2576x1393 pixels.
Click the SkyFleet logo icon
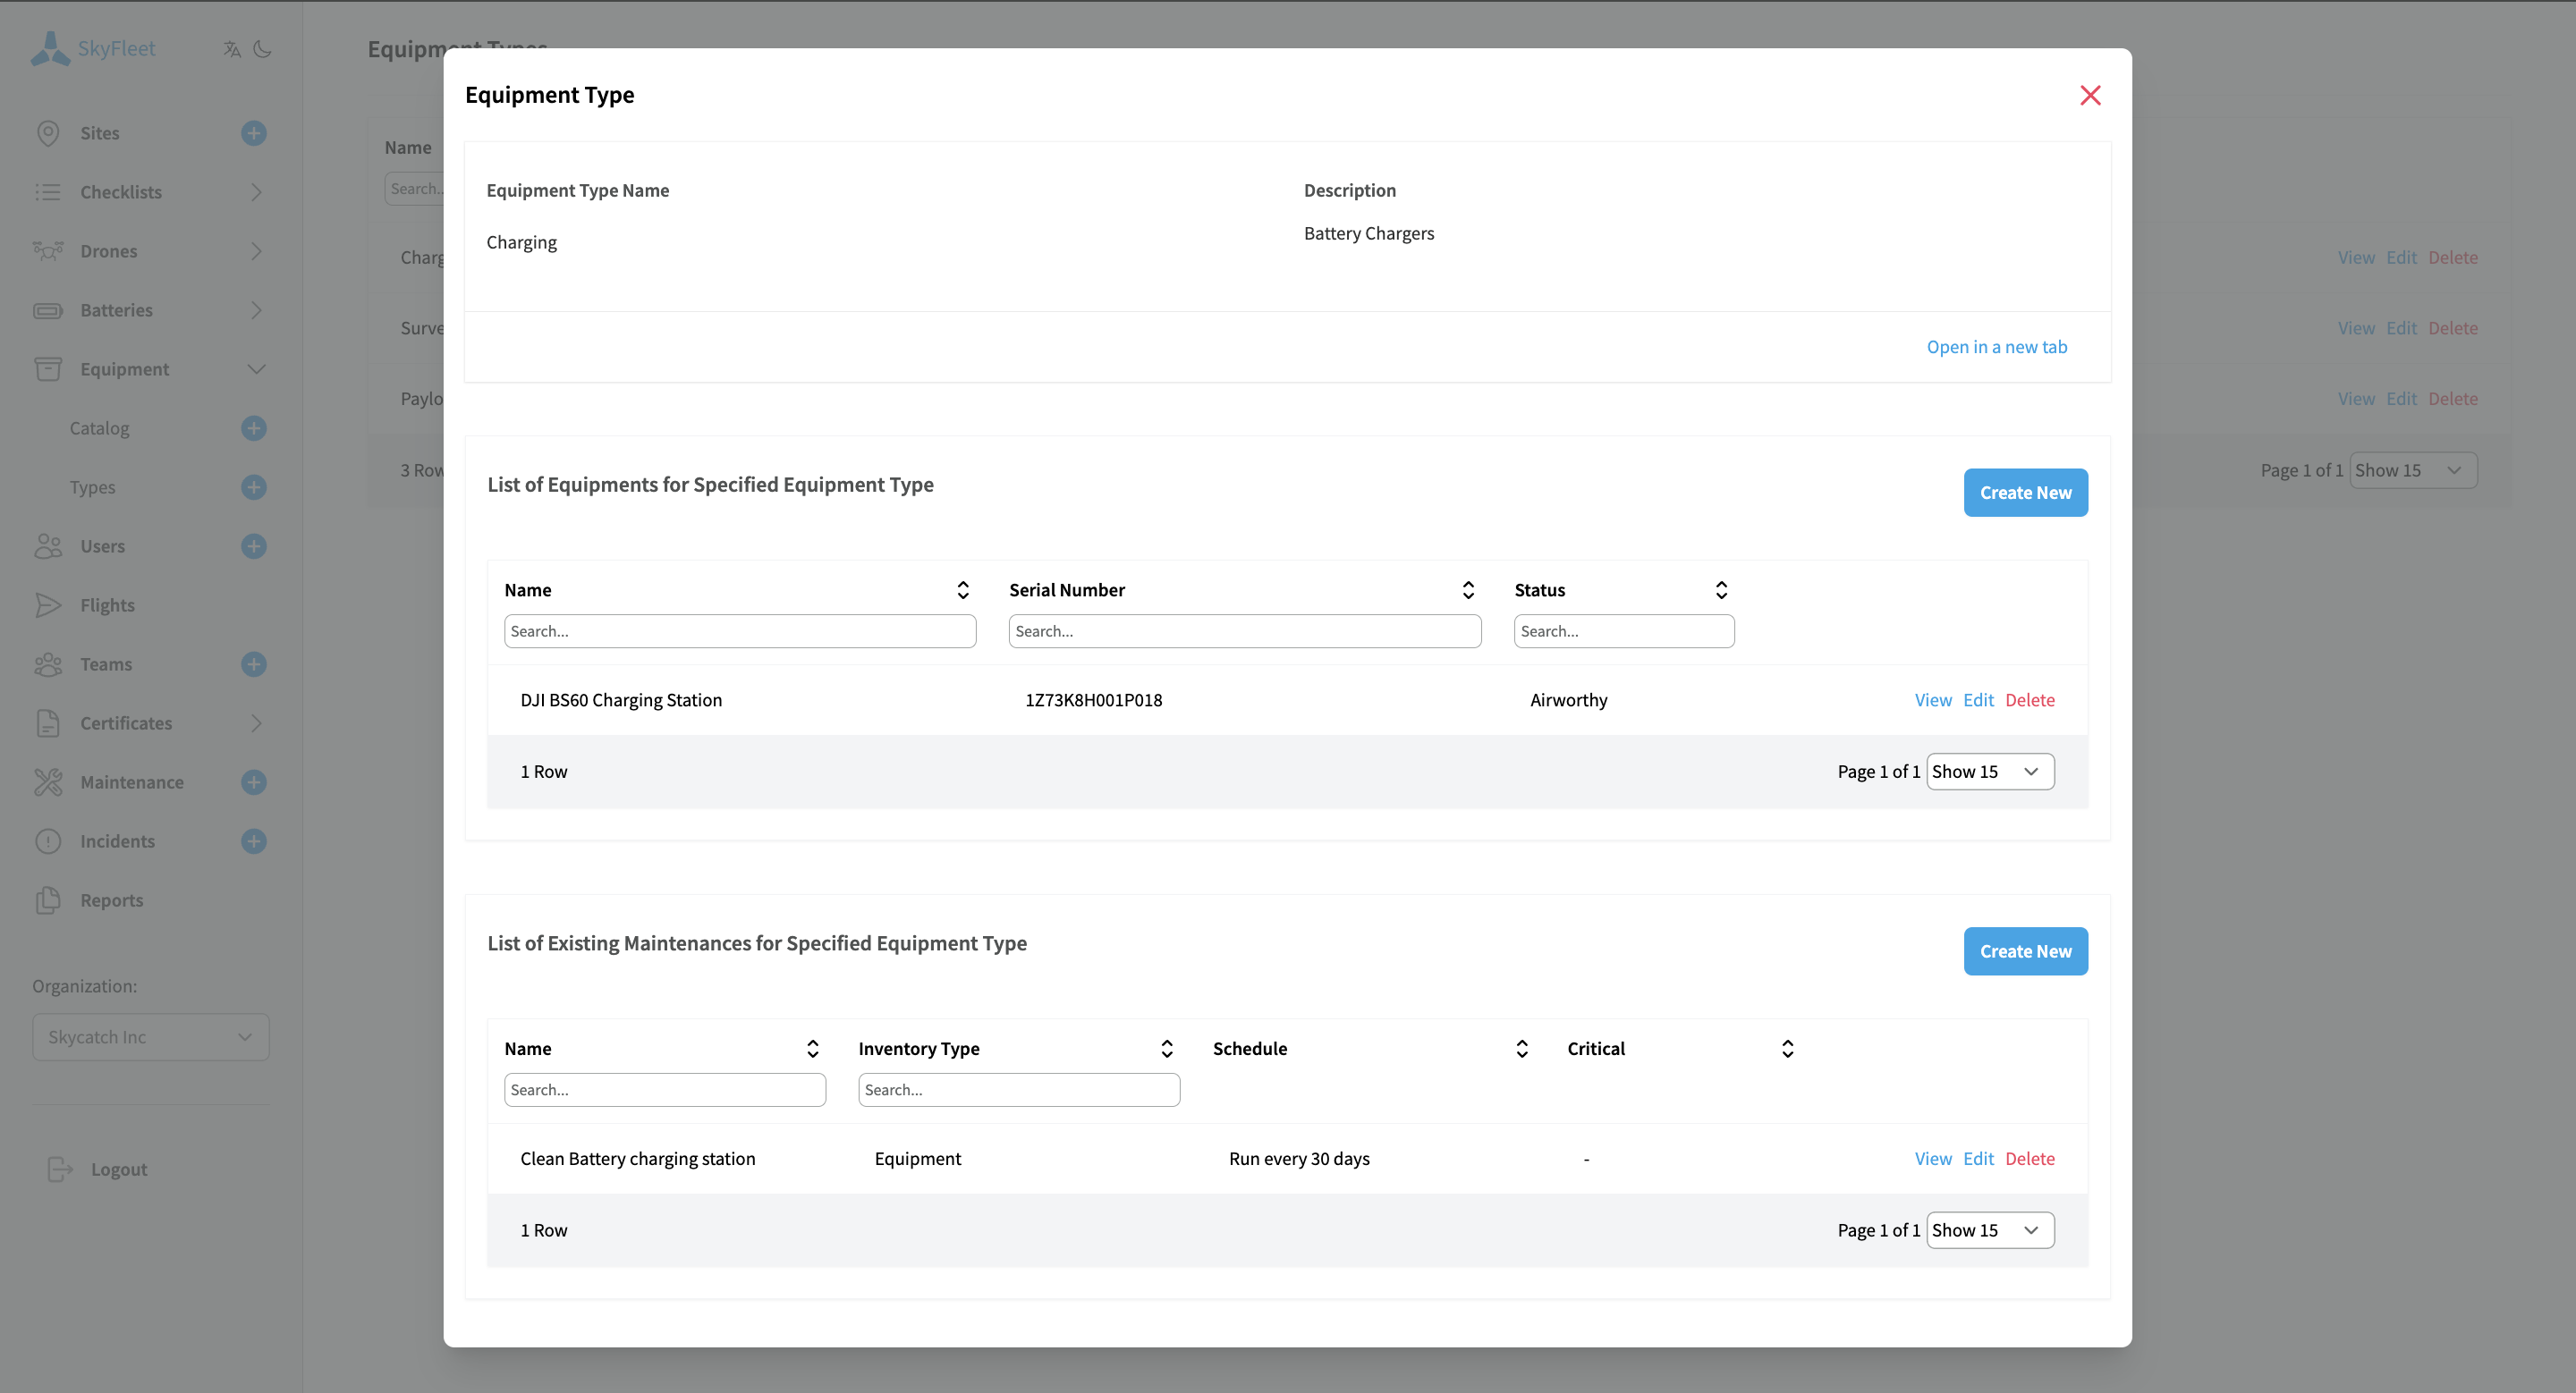point(50,48)
